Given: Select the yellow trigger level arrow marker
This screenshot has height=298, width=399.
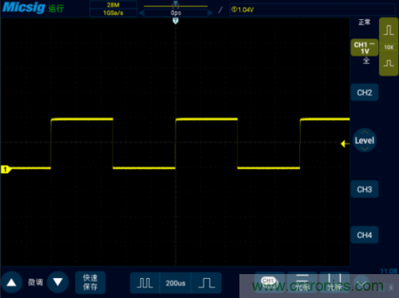Looking at the screenshot, I should (345, 143).
